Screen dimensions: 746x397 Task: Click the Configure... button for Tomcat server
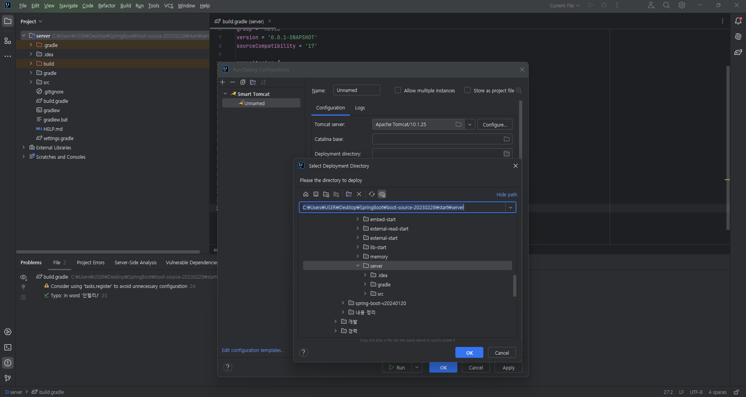coord(495,125)
